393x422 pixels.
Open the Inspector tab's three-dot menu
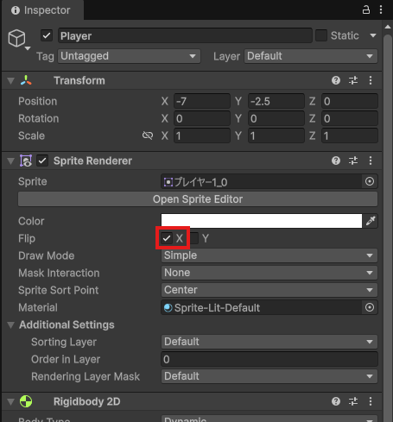(381, 10)
